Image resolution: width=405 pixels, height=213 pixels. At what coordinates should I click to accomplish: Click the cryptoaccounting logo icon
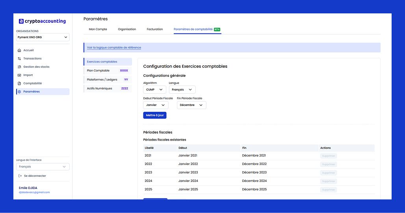(x=21, y=21)
